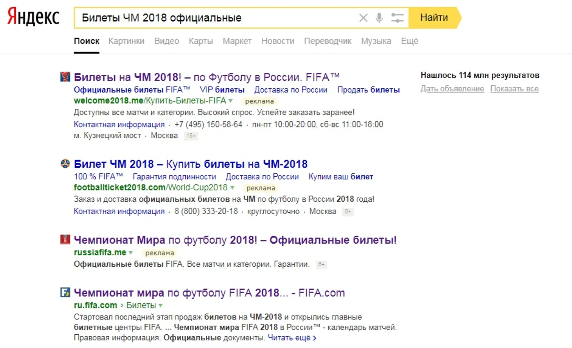Open '100 % FIFA™' sitelink
This screenshot has width=572, height=348.
[x=98, y=176]
